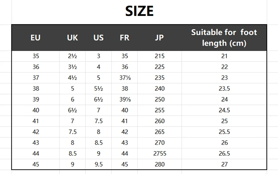The height and width of the screenshot is (174, 278).
Task: Select the cell with JP value 2755
Action: point(160,153)
